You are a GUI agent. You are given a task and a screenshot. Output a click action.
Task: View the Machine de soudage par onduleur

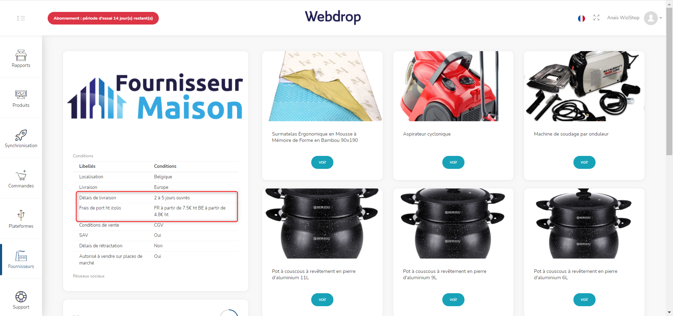coord(584,162)
